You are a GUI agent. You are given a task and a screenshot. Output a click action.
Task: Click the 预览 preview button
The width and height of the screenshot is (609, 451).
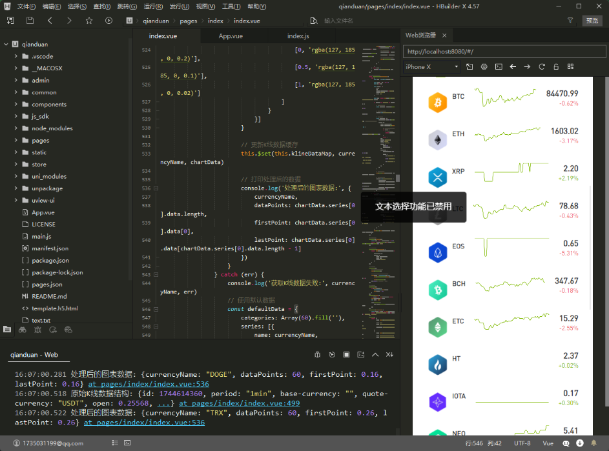[592, 21]
